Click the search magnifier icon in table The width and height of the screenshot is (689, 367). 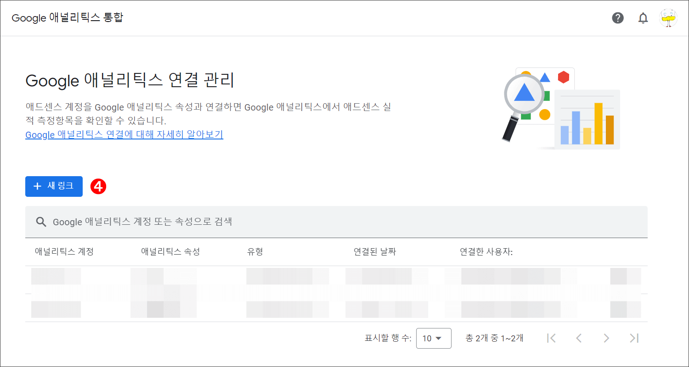[x=41, y=222]
